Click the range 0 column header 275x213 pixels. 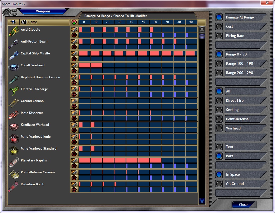point(84,22)
